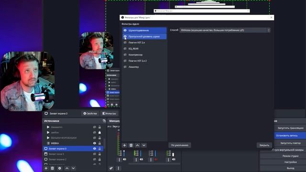
Task: Show the Захват экрана 2 source with its eye
Action: pyautogui.click(x=95, y=159)
